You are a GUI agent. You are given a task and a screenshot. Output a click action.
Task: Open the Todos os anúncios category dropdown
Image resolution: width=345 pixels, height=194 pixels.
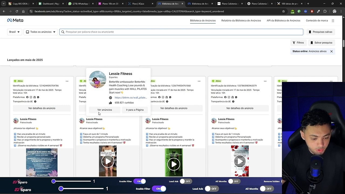pyautogui.click(x=41, y=32)
